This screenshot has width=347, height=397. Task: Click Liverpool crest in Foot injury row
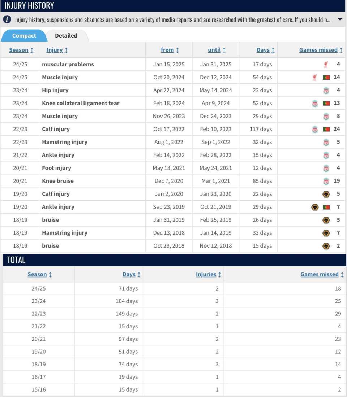(326, 168)
